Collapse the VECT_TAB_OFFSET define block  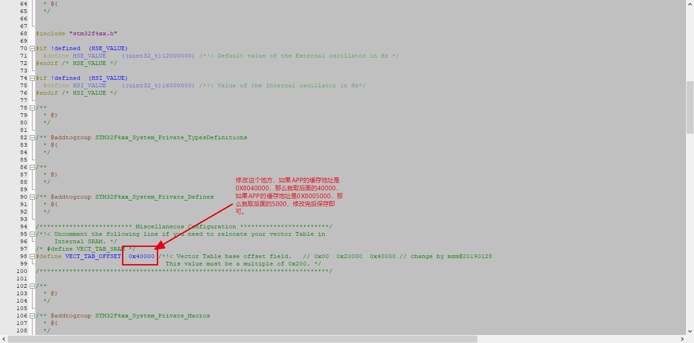click(x=32, y=256)
